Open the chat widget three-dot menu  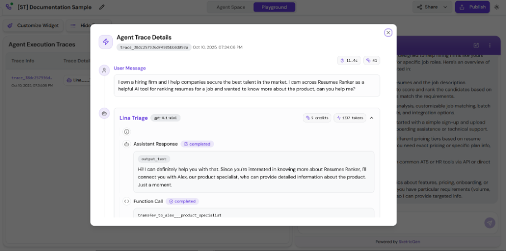490,45
